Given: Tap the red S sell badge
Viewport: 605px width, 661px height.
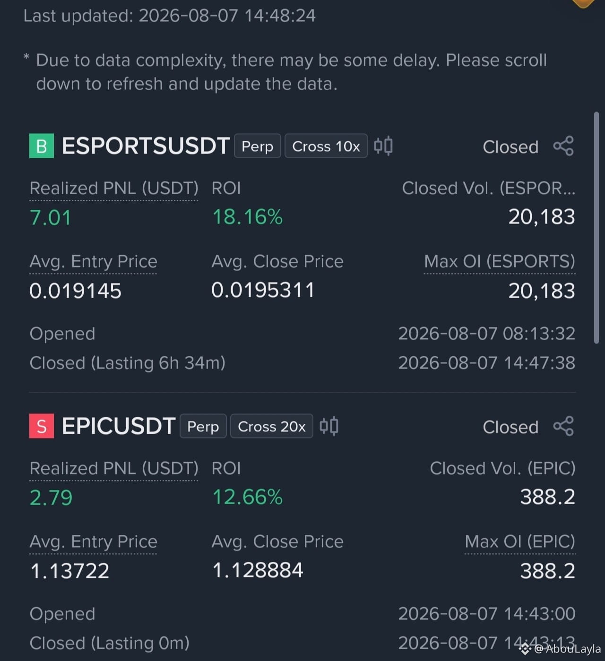Looking at the screenshot, I should (x=42, y=426).
